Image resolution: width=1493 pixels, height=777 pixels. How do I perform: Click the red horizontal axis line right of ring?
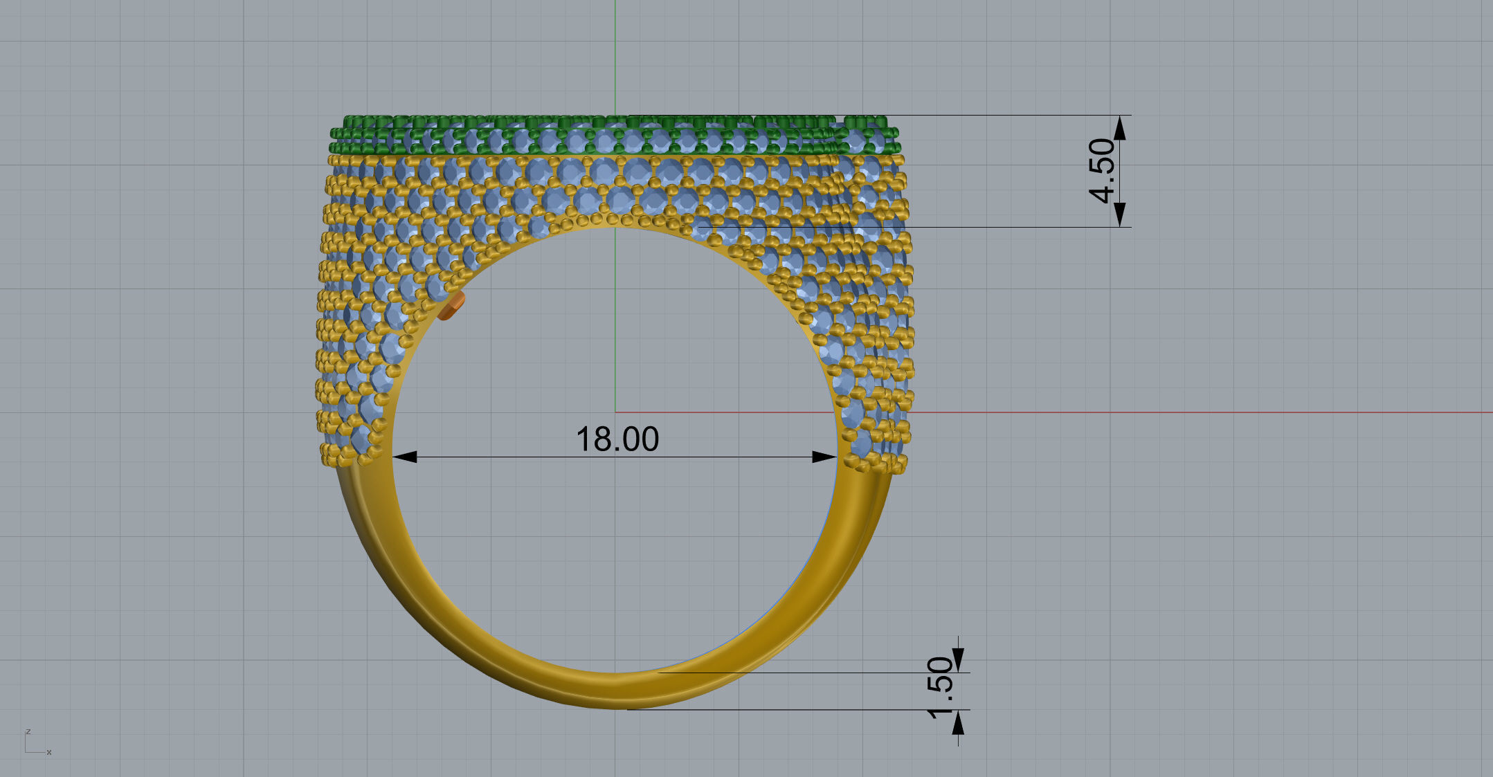[x=1177, y=413]
